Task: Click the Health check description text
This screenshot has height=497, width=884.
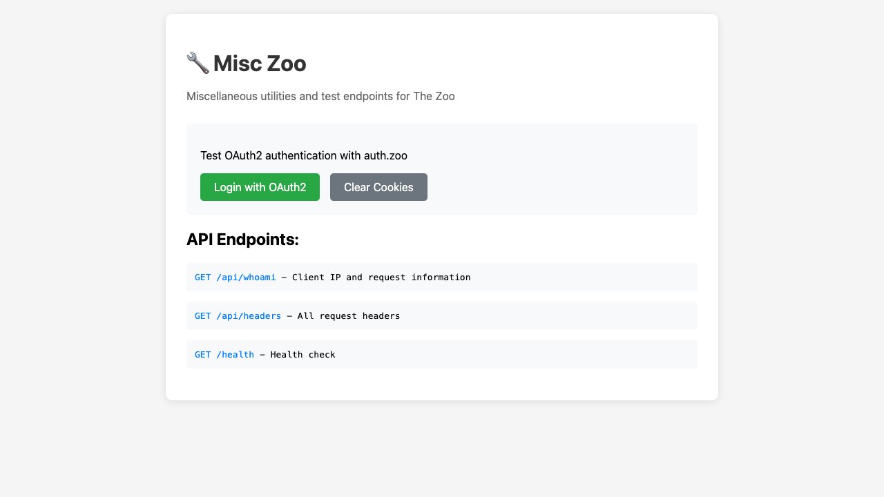Action: click(x=302, y=355)
